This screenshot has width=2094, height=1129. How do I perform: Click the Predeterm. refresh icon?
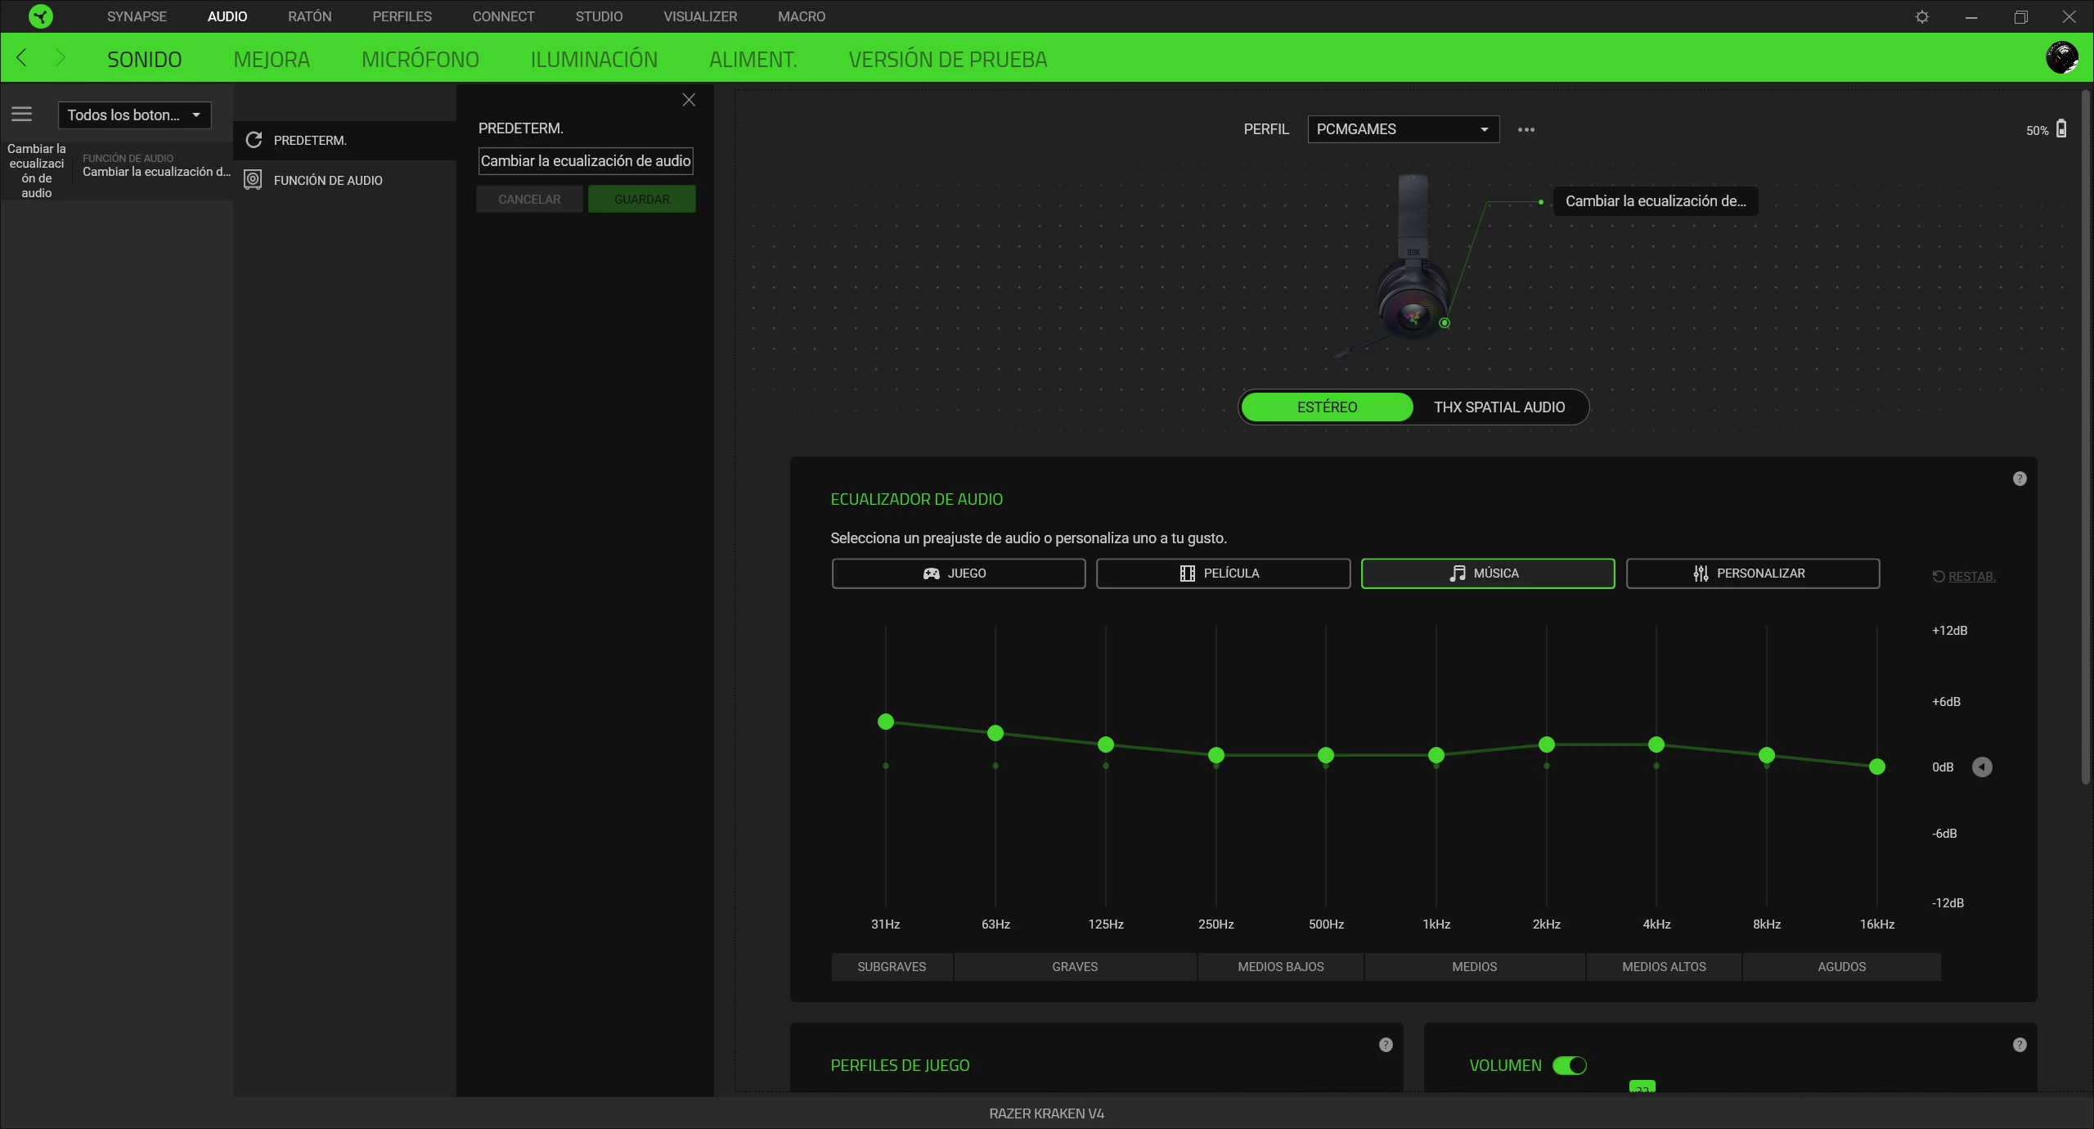coord(254,140)
